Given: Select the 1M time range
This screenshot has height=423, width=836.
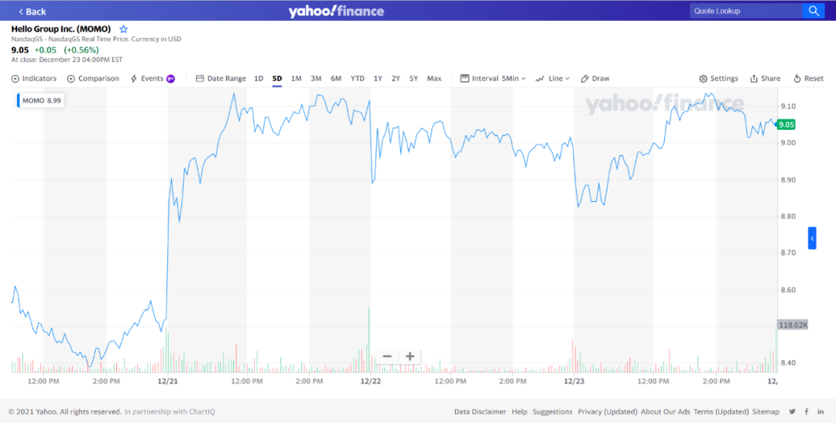Looking at the screenshot, I should tap(296, 79).
